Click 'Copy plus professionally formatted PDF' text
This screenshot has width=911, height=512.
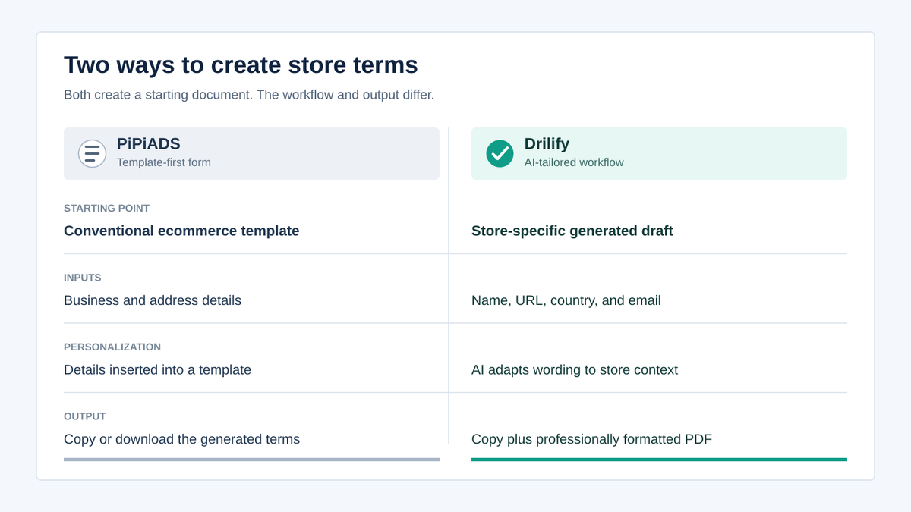pos(591,439)
